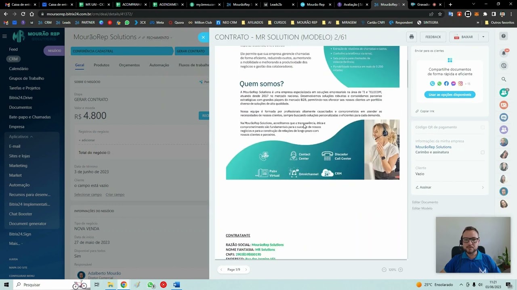Share document via WhatsApp icon
Image resolution: width=517 pixels, height=290 pixels.
(x=439, y=83)
